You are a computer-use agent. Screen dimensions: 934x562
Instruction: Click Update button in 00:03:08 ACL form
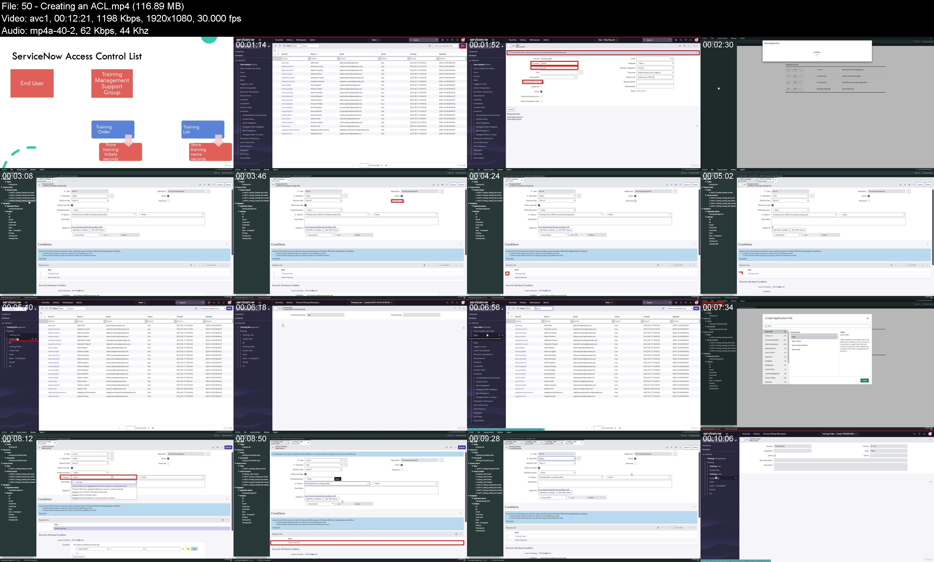(x=220, y=185)
